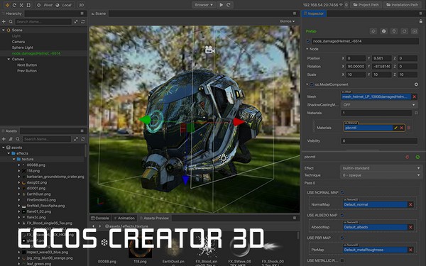Open the ShadowCastingMode dropdown
Screen dimensions: 426x266
tap(379, 105)
